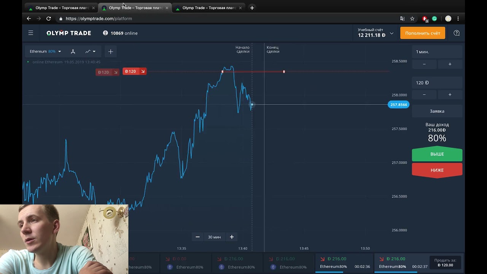Click the Ваш доход 80% payout text
The width and height of the screenshot is (487, 274).
[x=437, y=132]
